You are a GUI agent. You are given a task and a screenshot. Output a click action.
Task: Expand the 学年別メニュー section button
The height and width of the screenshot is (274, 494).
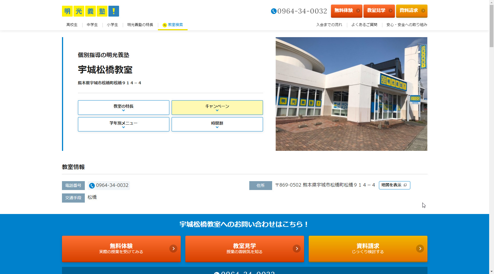[124, 124]
